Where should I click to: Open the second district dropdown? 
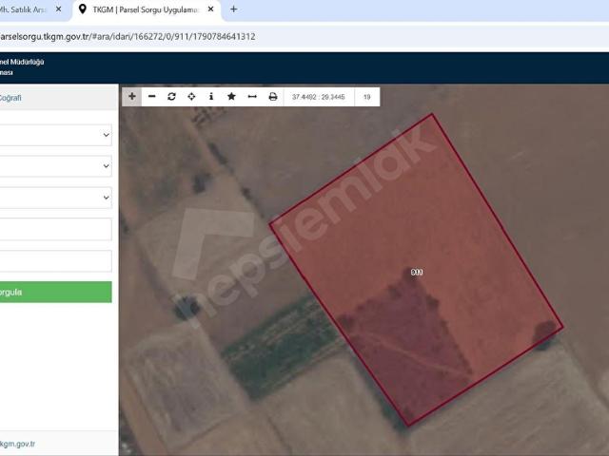pyautogui.click(x=55, y=166)
